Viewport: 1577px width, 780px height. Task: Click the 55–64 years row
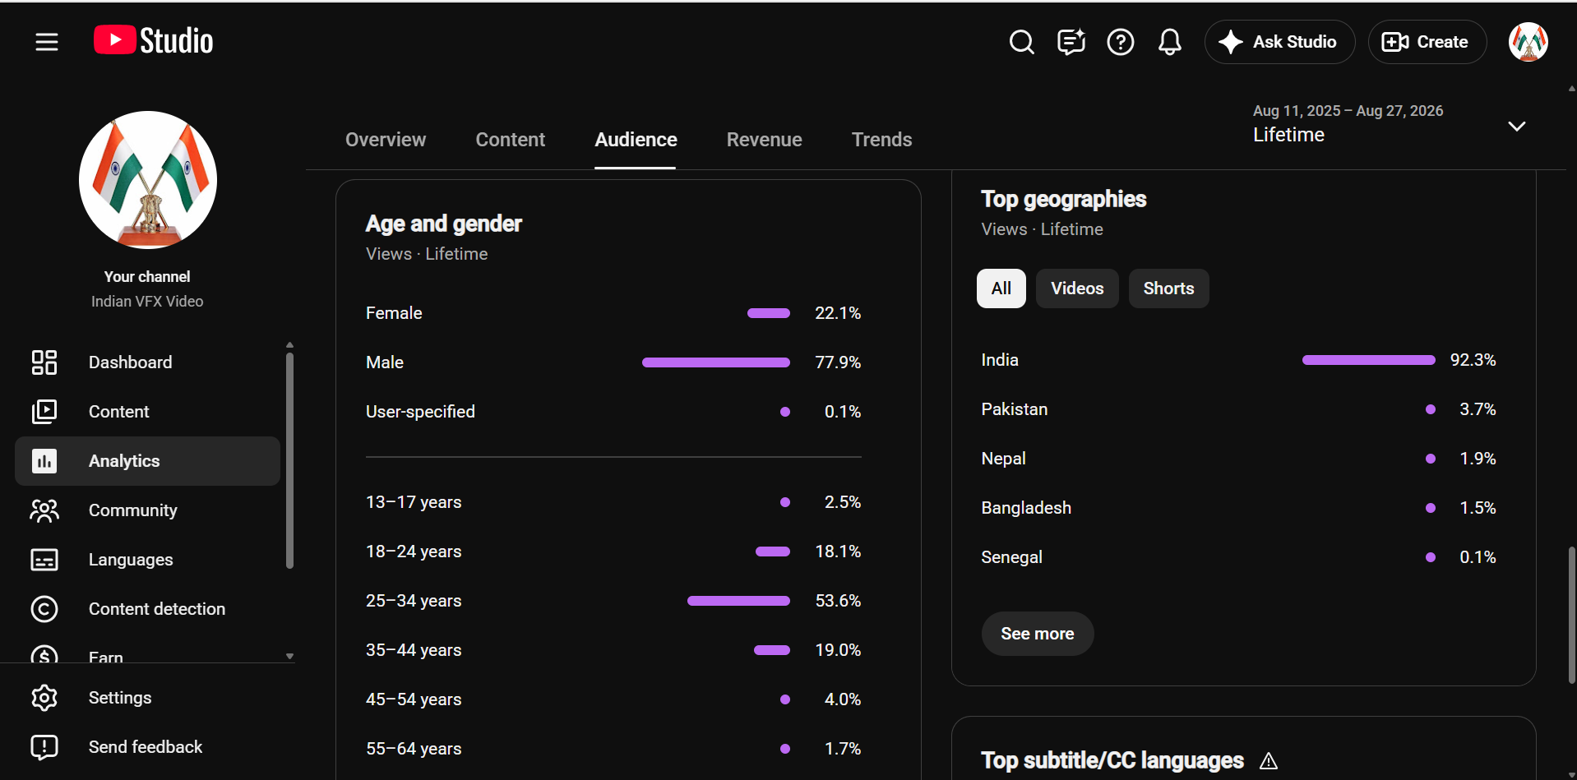613,749
